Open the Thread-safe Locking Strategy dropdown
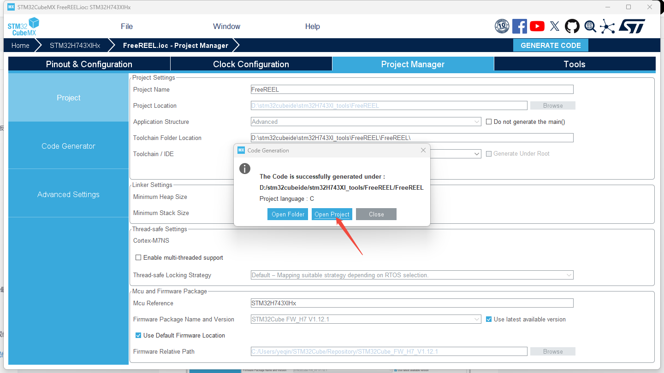The image size is (664, 373). pos(412,275)
